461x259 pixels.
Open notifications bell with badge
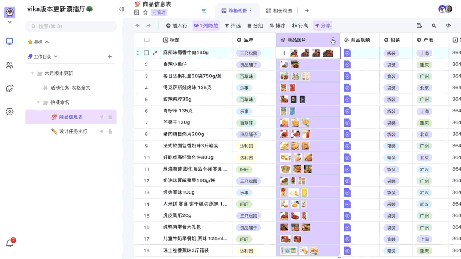click(x=10, y=242)
